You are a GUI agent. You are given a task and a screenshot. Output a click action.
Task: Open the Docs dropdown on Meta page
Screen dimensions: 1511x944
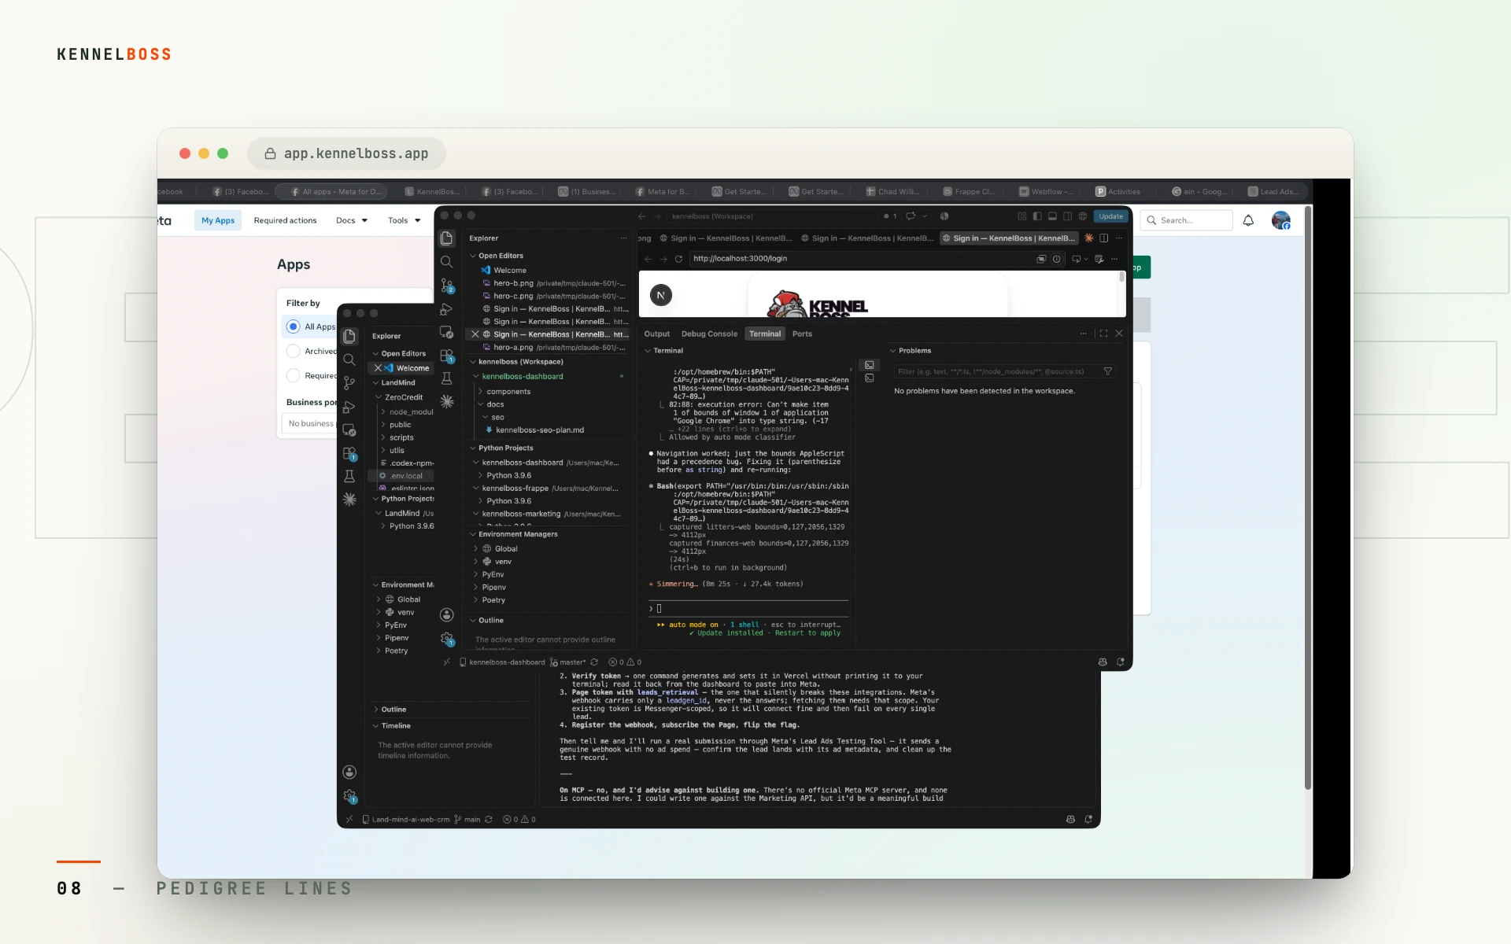352,220
